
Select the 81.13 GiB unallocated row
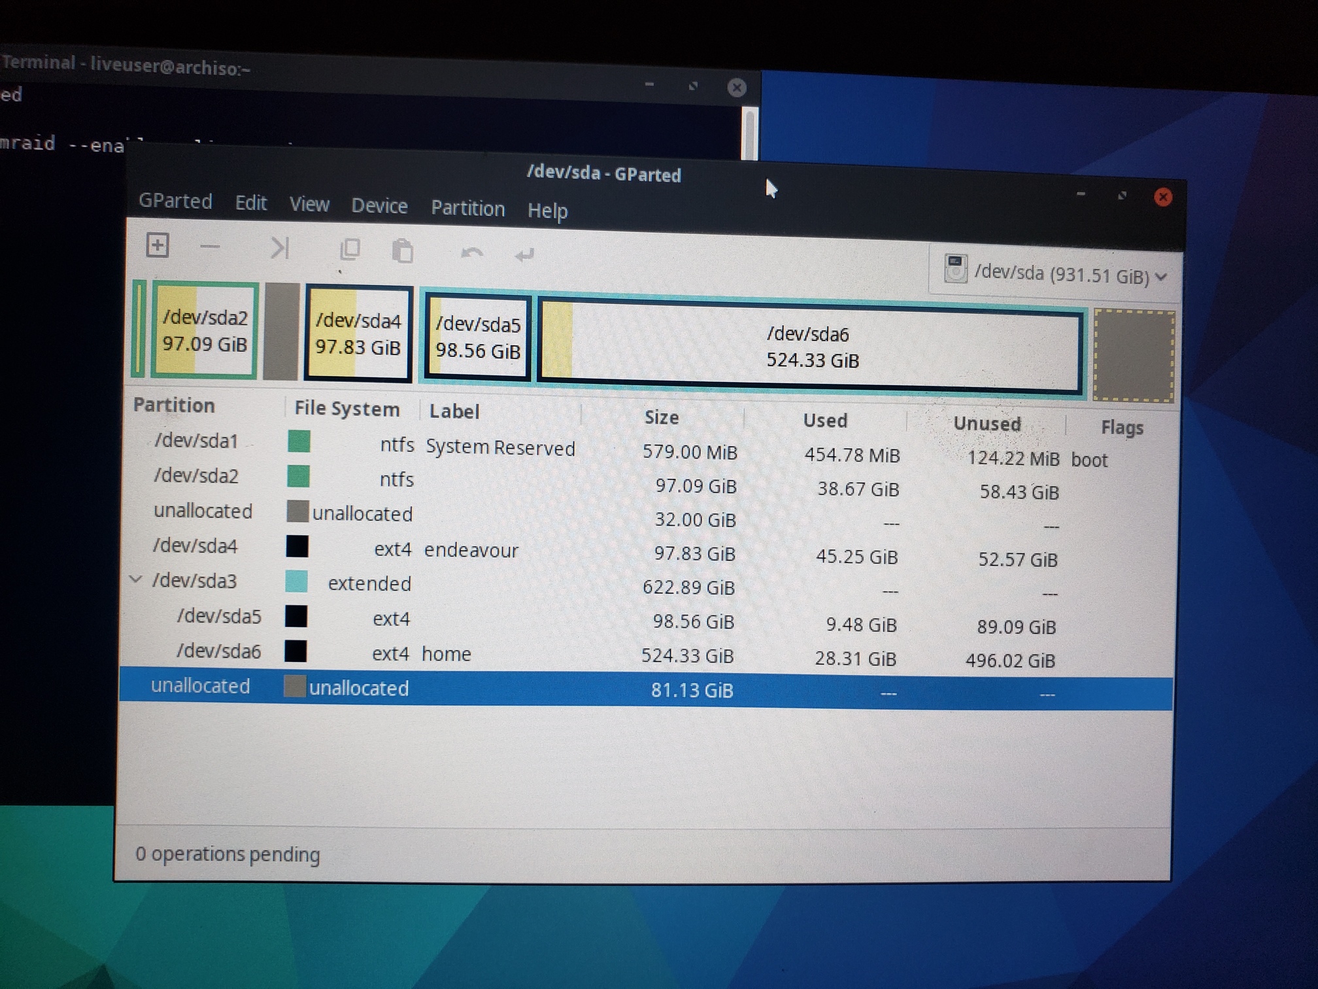point(646,689)
